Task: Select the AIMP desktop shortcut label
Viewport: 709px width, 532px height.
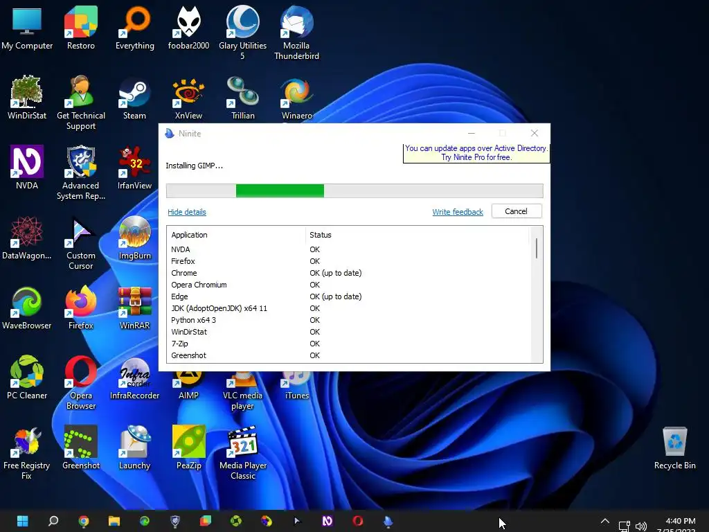Action: 188,396
